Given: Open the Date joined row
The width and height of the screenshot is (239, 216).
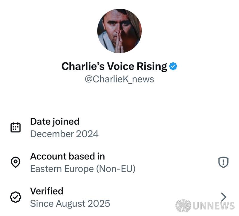Looking at the screenshot, I should point(119,128).
